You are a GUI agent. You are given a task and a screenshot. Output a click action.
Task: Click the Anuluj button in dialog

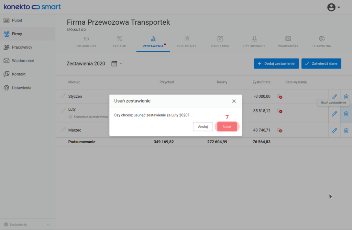point(203,126)
